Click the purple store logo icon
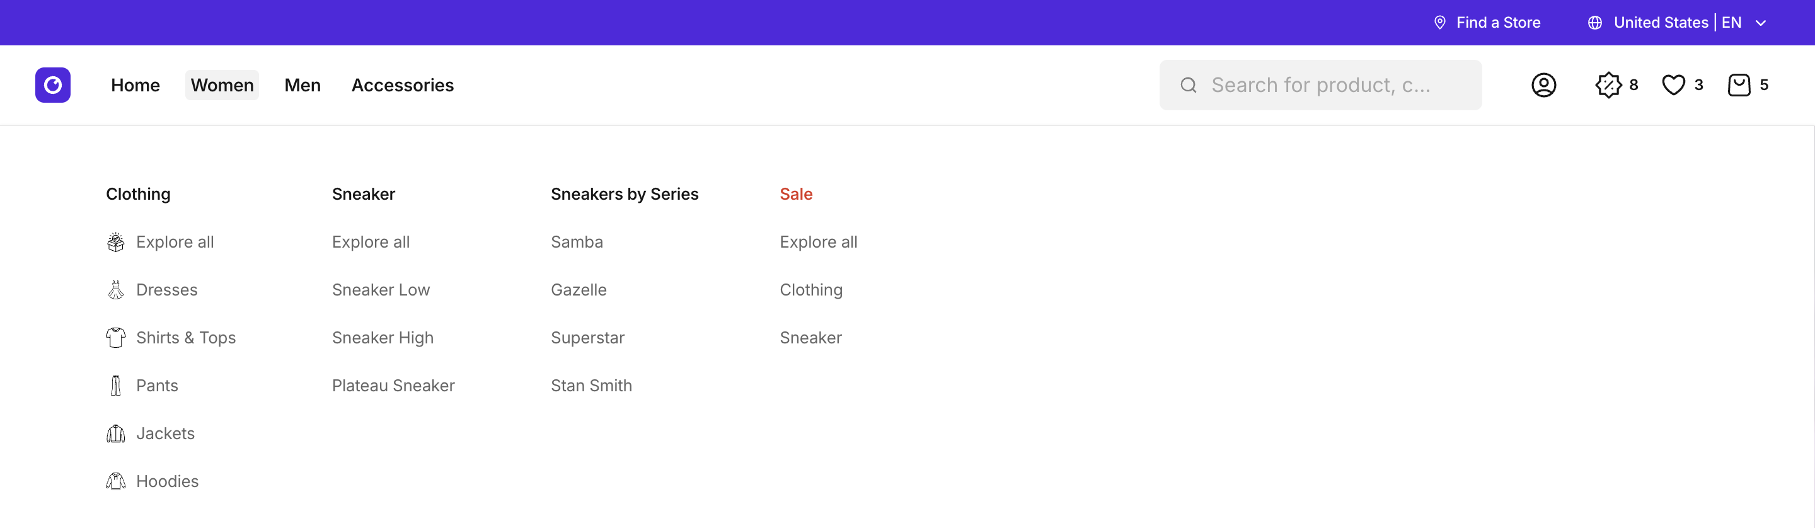 pos(53,85)
